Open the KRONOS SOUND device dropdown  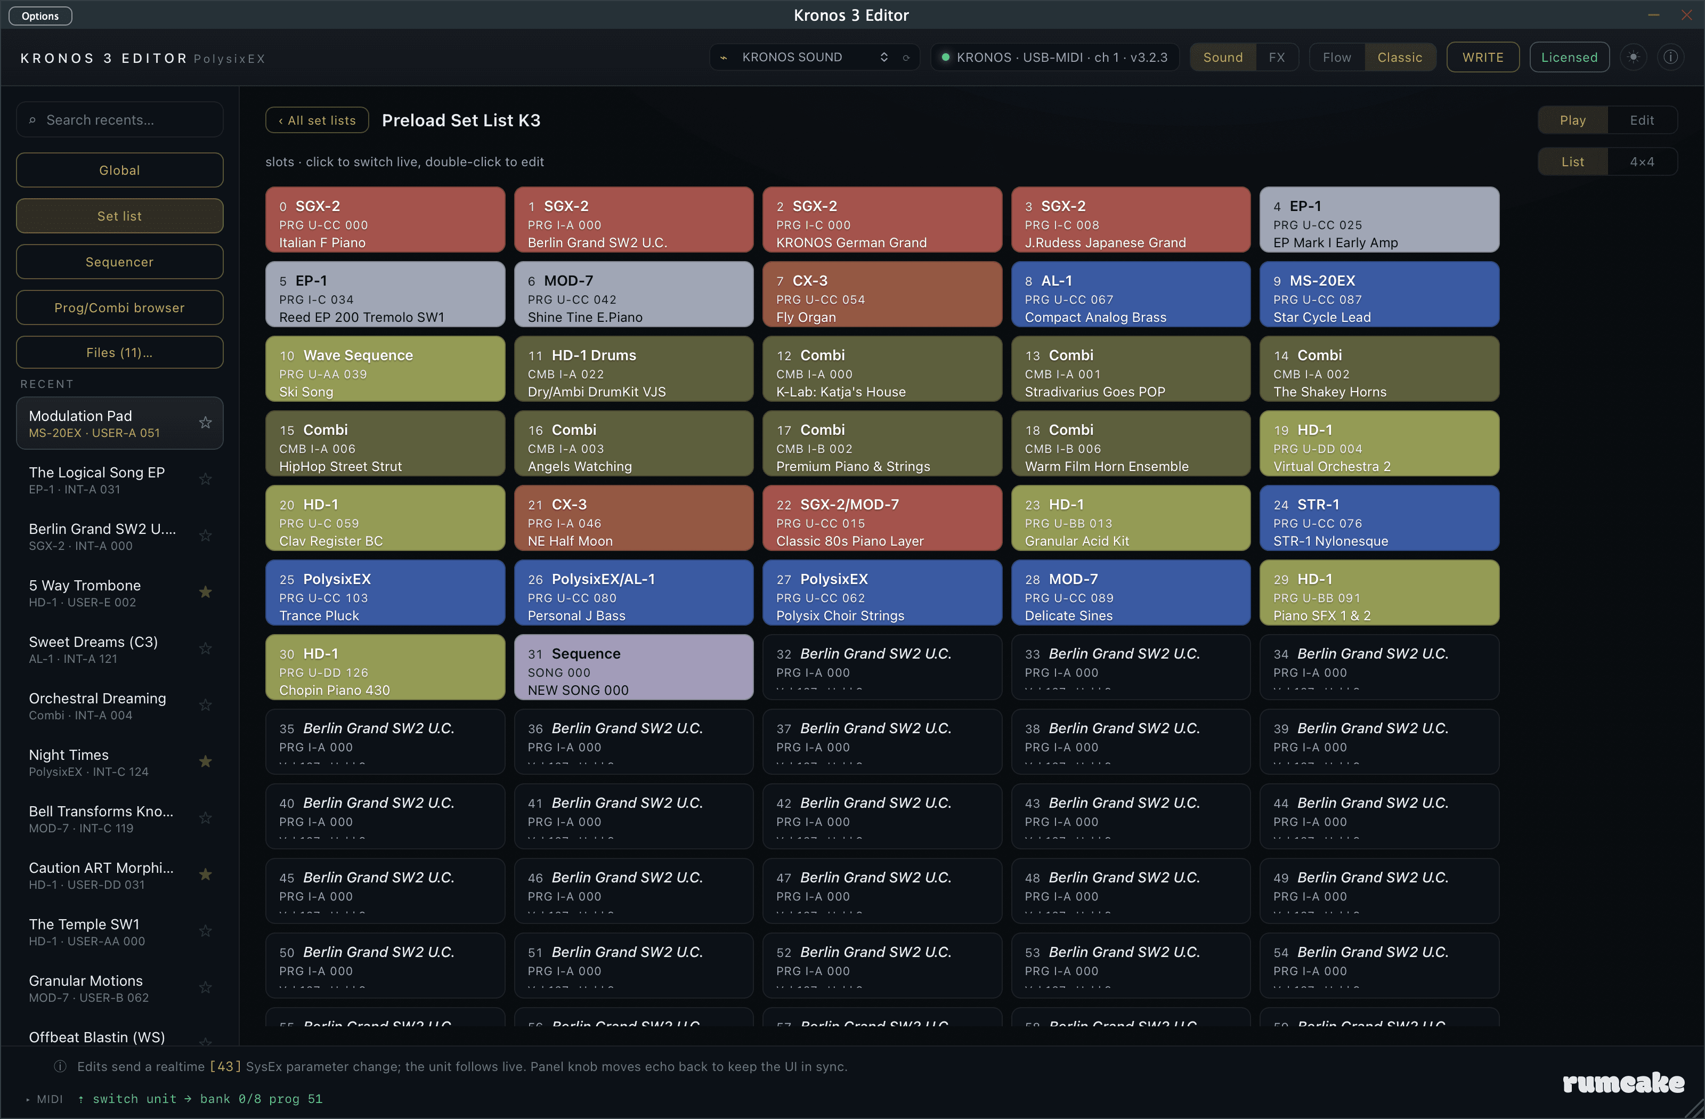click(x=815, y=58)
